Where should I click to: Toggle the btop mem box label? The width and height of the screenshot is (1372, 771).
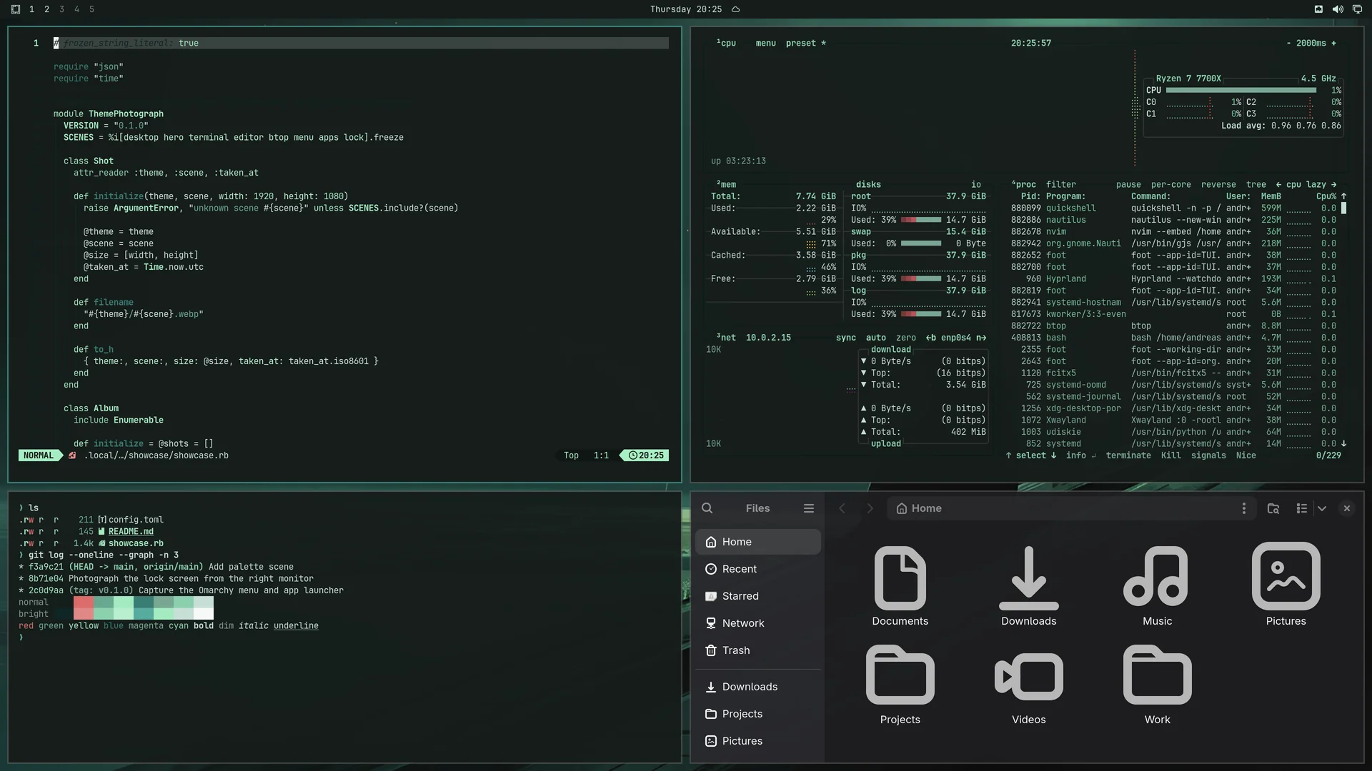[726, 184]
